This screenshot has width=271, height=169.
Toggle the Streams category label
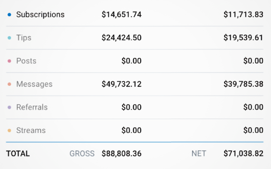click(x=31, y=130)
